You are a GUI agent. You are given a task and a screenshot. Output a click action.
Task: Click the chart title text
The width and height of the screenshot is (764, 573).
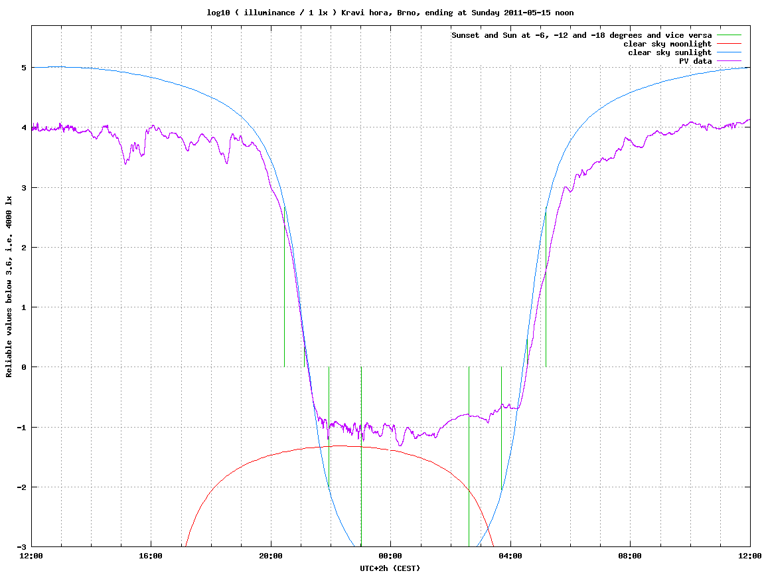[390, 13]
